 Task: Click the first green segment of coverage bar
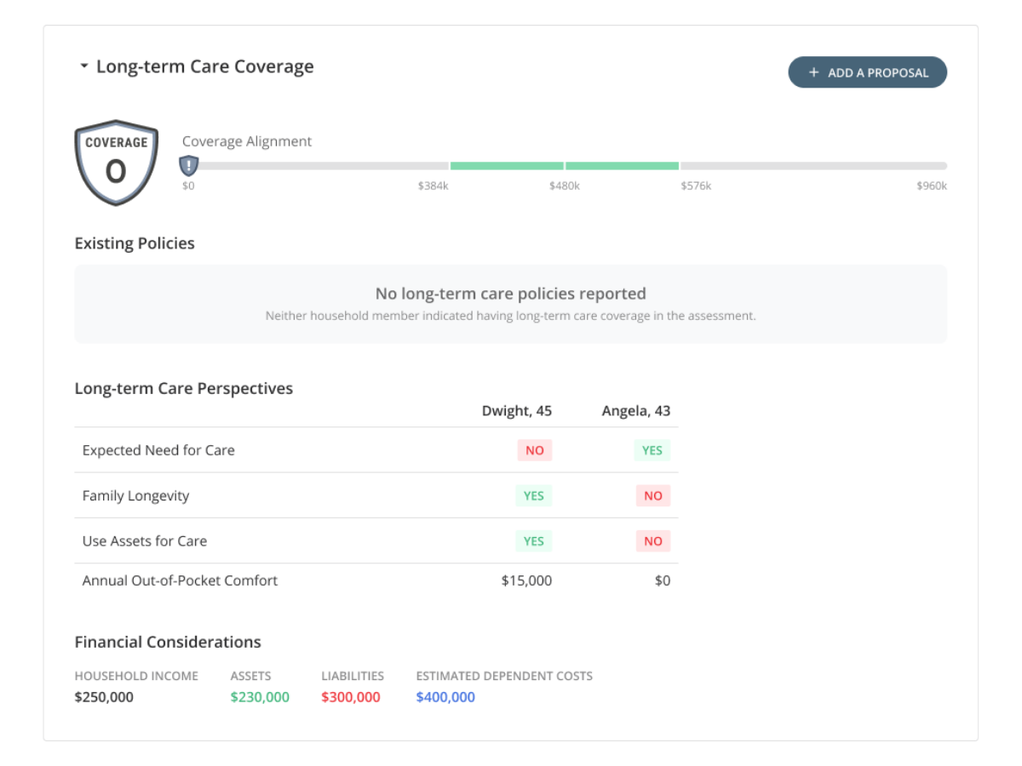point(507,166)
